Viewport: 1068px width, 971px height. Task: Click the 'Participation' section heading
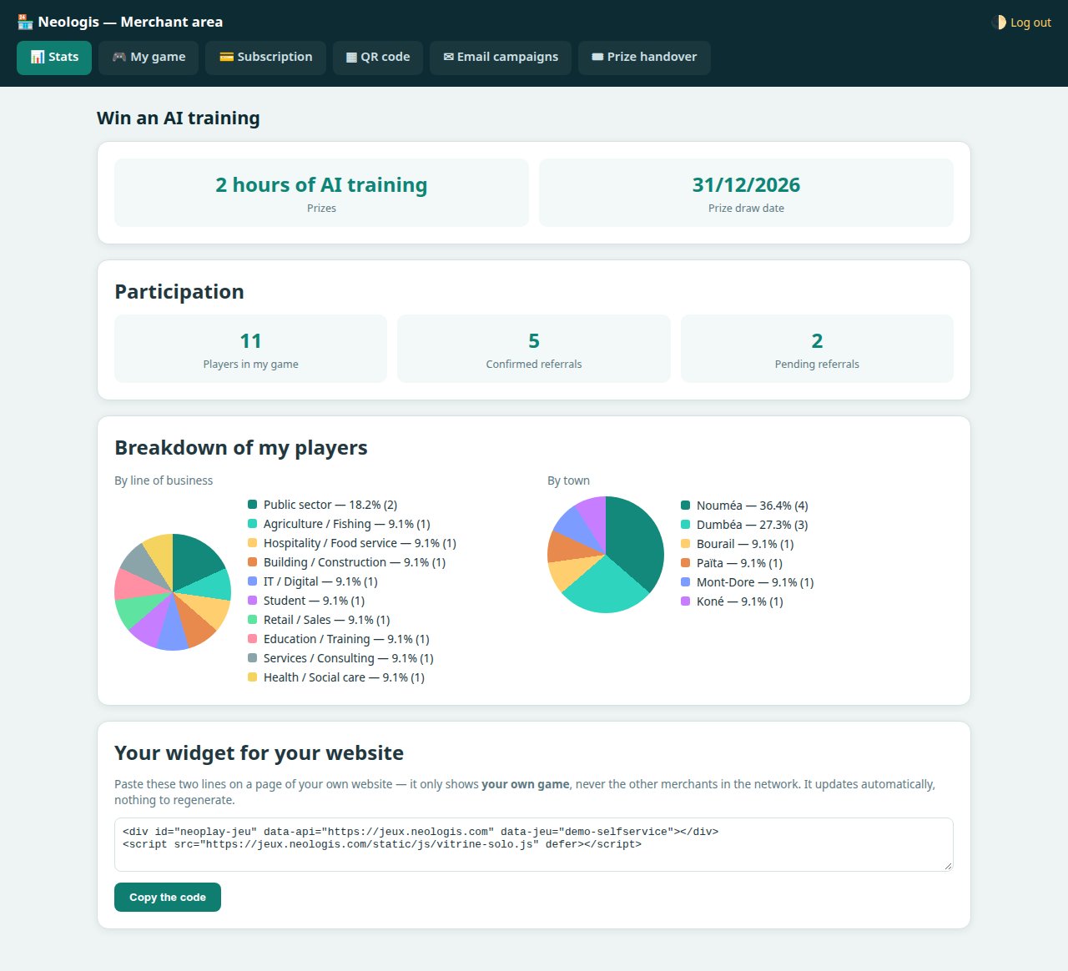(x=179, y=292)
